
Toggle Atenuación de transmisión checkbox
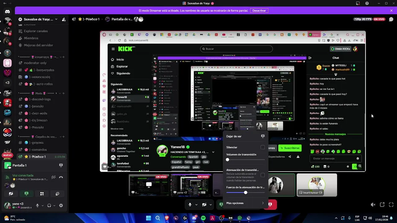pyautogui.click(x=263, y=175)
